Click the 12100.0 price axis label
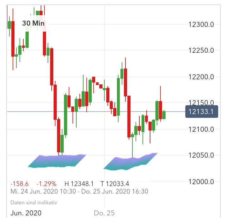 201,129
